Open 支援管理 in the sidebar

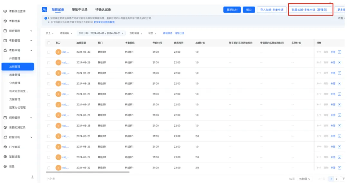15,99
